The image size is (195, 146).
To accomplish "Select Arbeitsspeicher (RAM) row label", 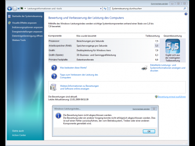I will click(60, 46).
